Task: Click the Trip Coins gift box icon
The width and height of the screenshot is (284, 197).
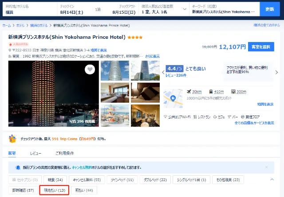Action: 12,139
